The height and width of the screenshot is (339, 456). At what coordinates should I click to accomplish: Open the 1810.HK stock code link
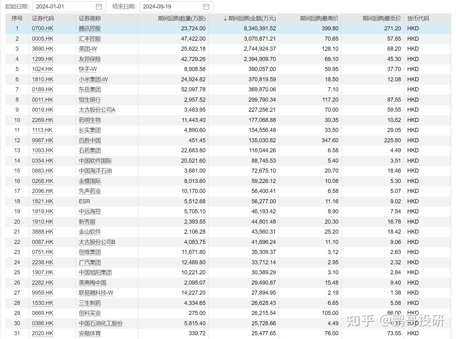(42, 79)
